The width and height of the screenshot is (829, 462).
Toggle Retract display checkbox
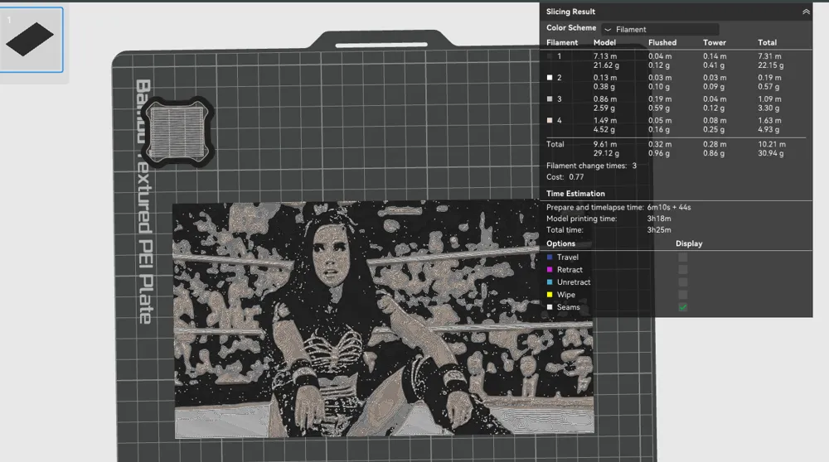click(x=682, y=270)
